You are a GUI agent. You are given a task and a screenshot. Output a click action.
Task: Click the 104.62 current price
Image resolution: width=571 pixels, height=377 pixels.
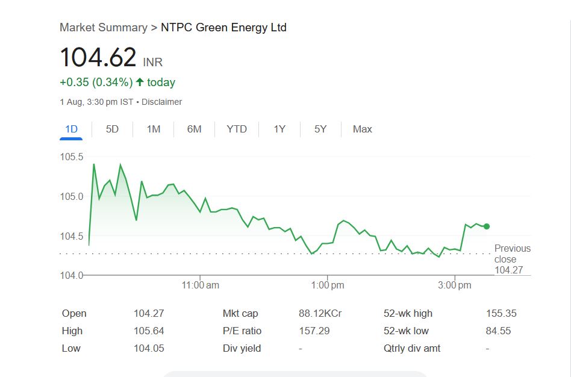tap(98, 58)
